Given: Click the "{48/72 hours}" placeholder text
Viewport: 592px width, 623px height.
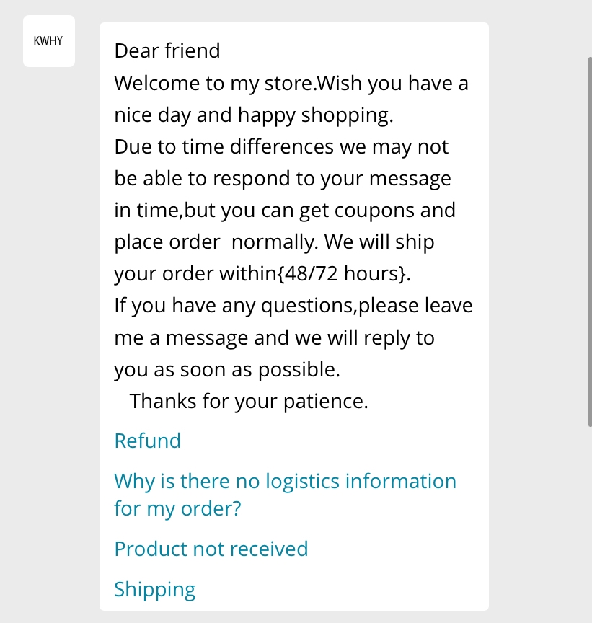Looking at the screenshot, I should pos(344,273).
